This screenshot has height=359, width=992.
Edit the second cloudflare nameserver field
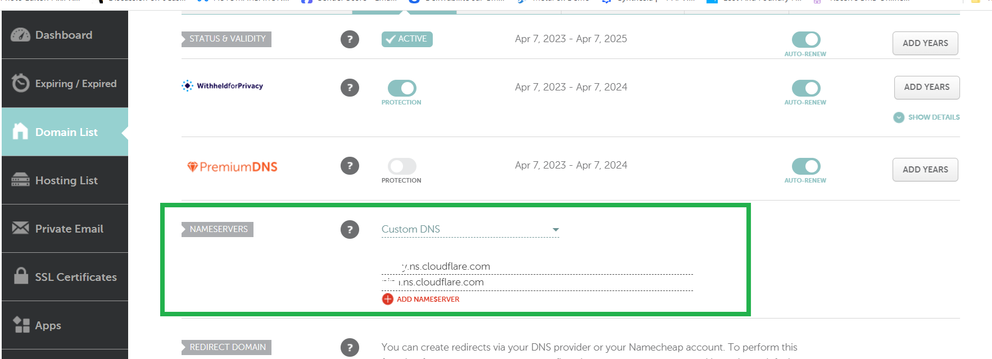537,283
